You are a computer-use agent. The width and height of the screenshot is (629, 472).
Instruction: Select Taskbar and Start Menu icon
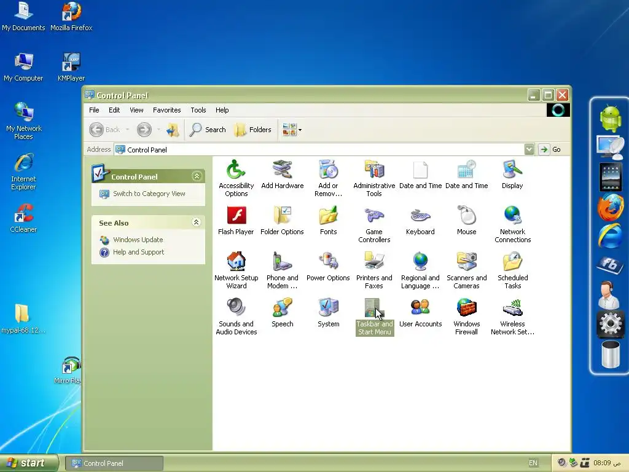click(x=374, y=317)
